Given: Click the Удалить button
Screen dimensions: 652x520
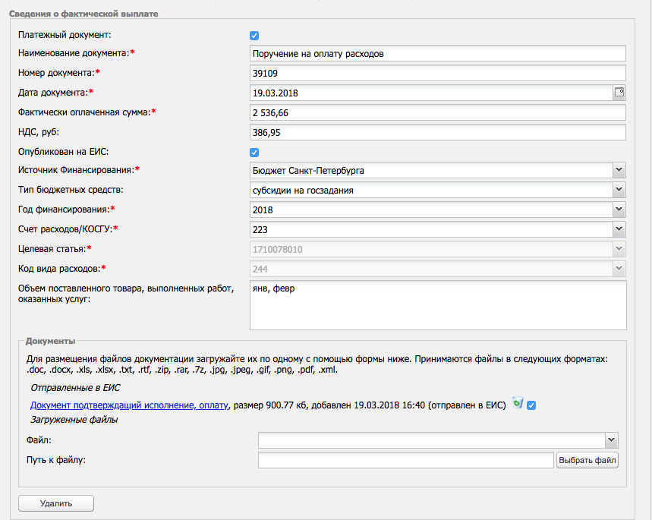Looking at the screenshot, I should click(x=56, y=503).
